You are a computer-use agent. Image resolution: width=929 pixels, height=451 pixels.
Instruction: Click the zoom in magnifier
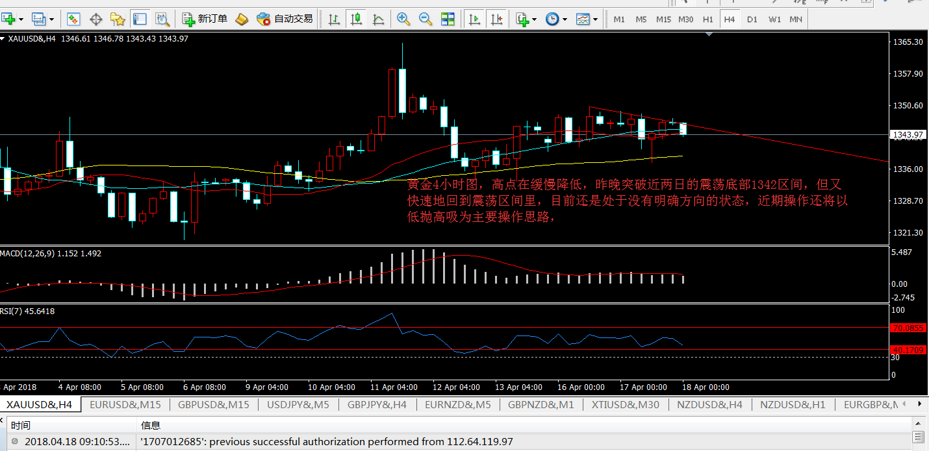(403, 19)
